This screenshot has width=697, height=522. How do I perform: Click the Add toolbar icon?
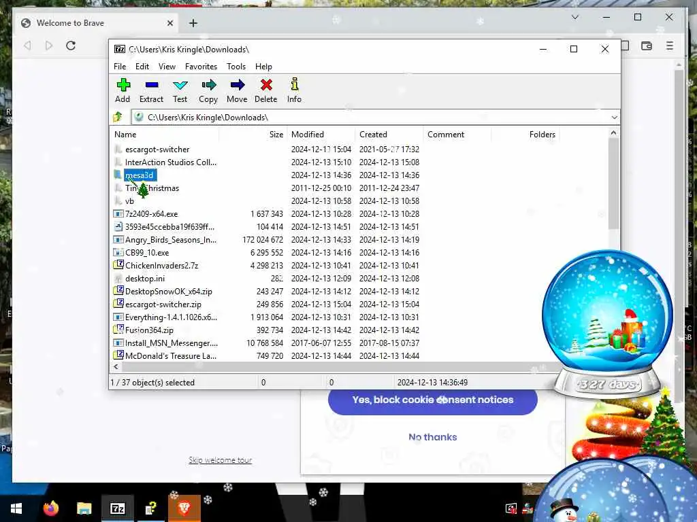pyautogui.click(x=123, y=85)
